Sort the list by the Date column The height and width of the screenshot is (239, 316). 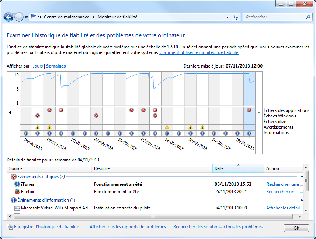pyautogui.click(x=238, y=168)
